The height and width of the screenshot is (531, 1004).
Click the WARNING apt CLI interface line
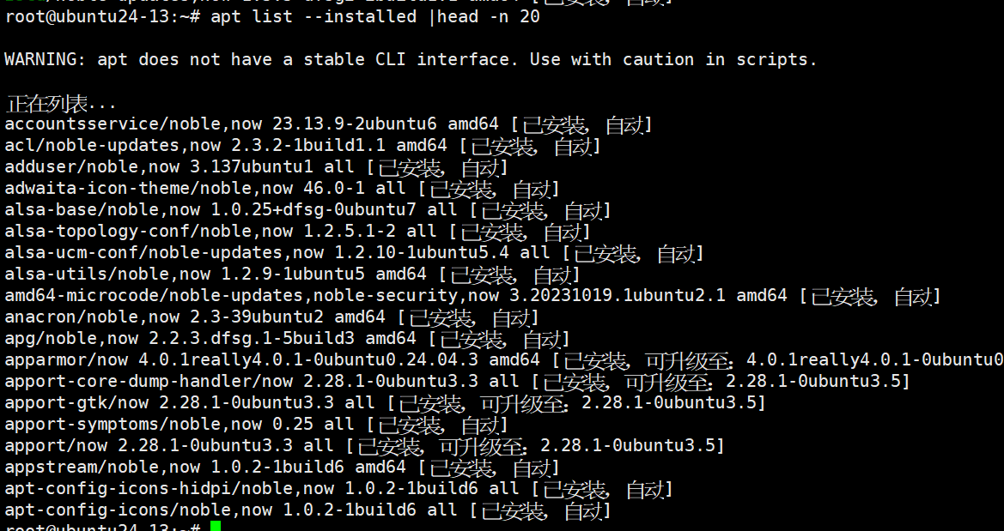click(x=411, y=59)
